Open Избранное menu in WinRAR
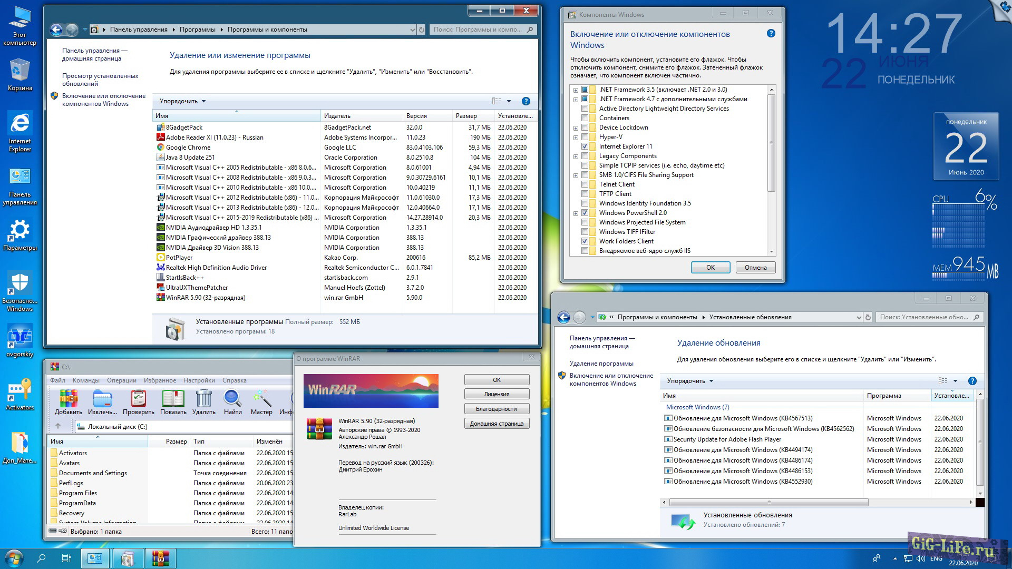 click(x=160, y=380)
